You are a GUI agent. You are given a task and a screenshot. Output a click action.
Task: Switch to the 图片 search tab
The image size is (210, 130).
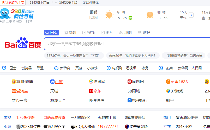107,33
